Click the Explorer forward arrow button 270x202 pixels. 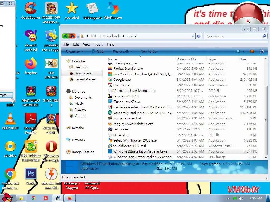(72, 36)
